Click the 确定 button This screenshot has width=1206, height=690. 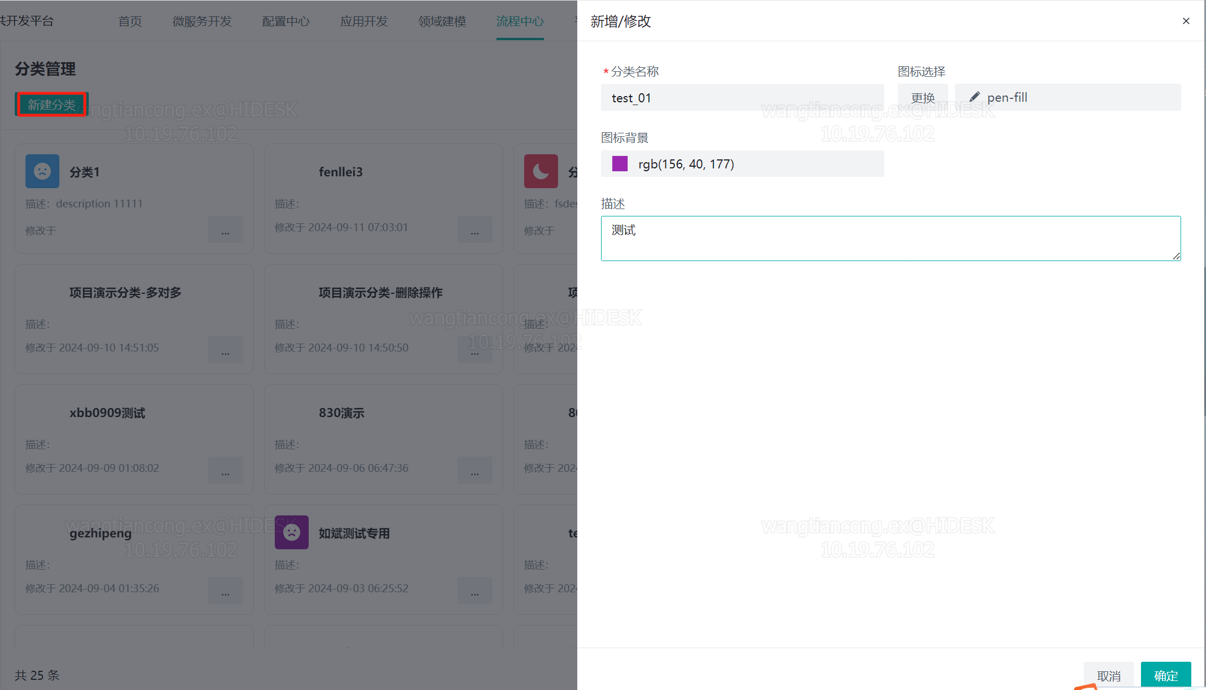(1166, 675)
